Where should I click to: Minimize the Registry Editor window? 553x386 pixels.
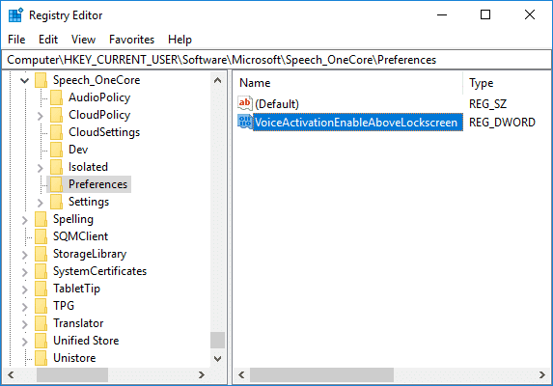click(442, 14)
